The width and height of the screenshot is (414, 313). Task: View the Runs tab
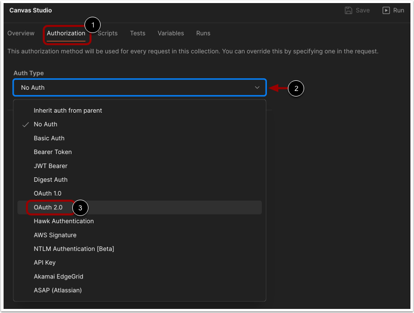click(203, 33)
